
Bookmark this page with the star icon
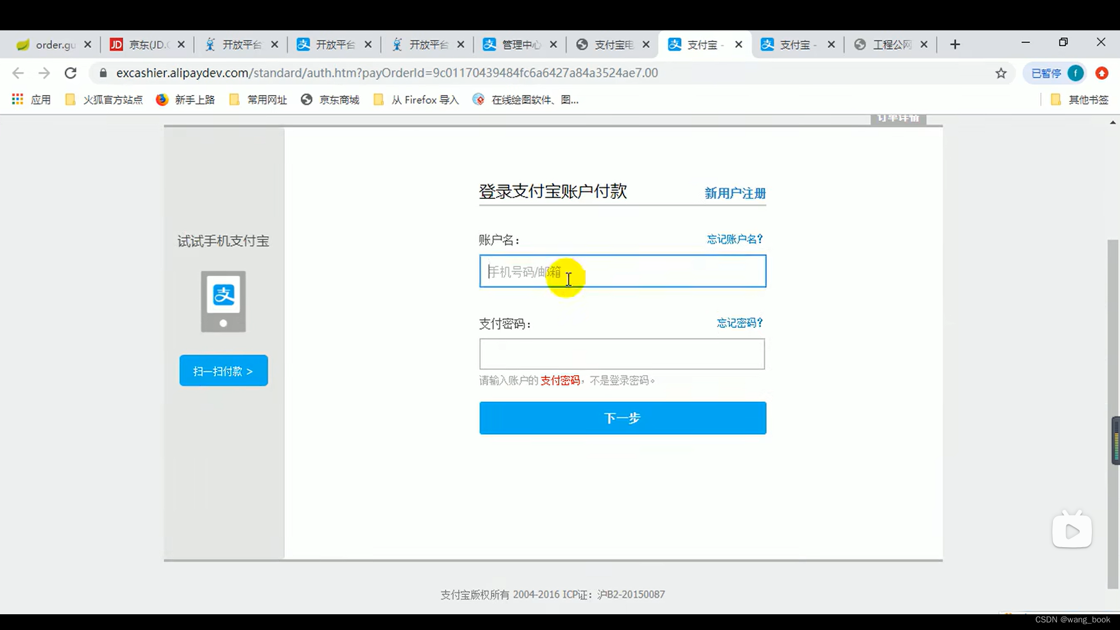[1001, 73]
